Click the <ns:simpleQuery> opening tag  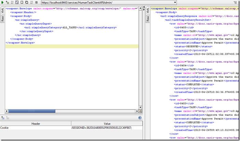tap(27, 20)
